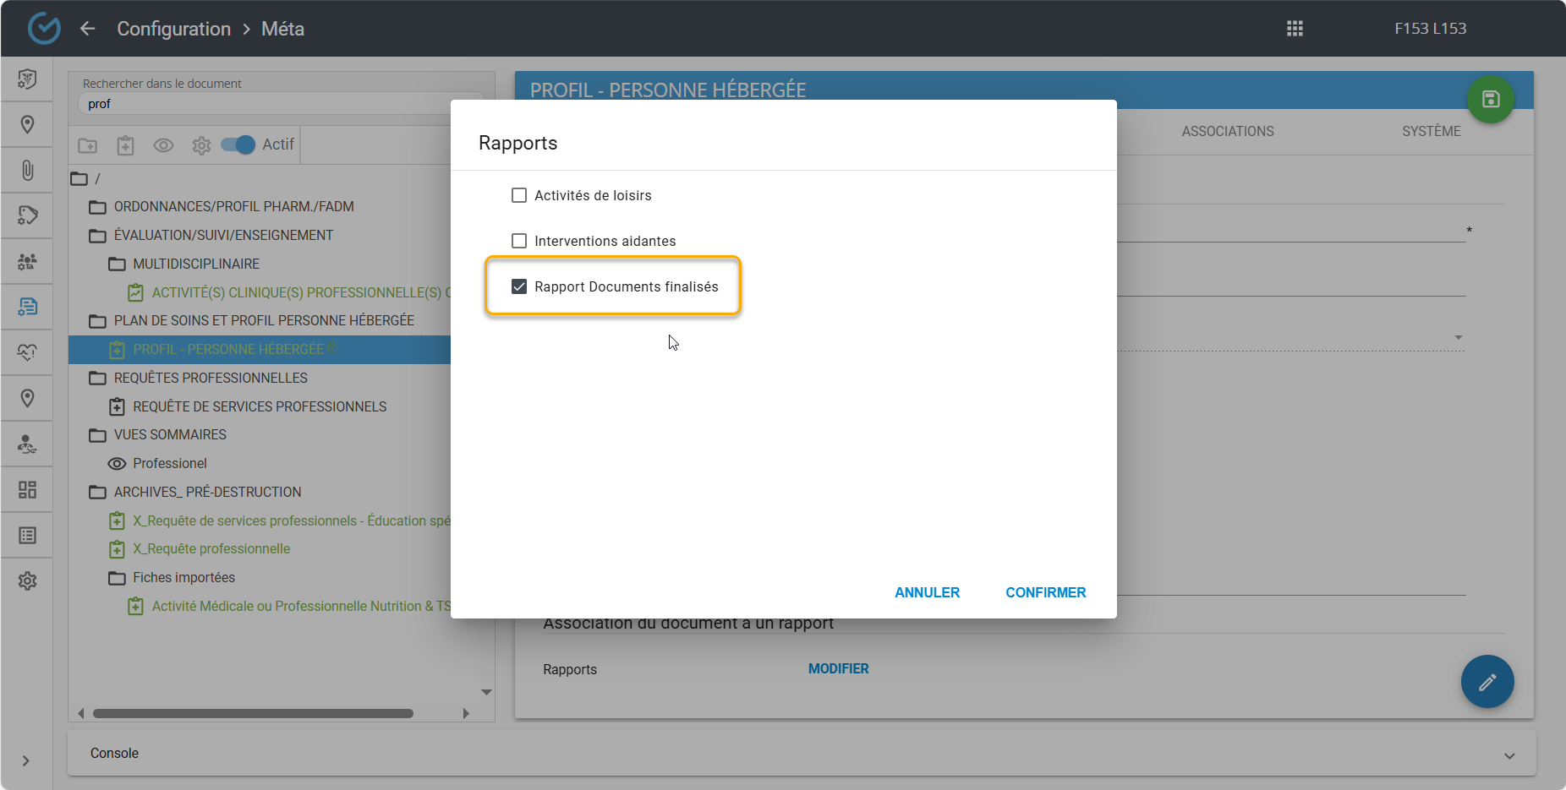The width and height of the screenshot is (1566, 790).
Task: Toggle the Actif switch
Action: click(238, 144)
